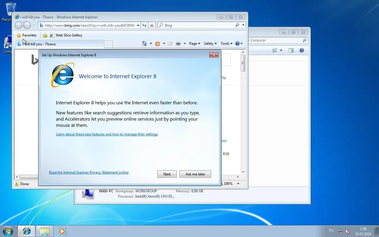The width and height of the screenshot is (379, 237).
Task: Refresh the page with the Refresh icon
Action: pos(144,25)
